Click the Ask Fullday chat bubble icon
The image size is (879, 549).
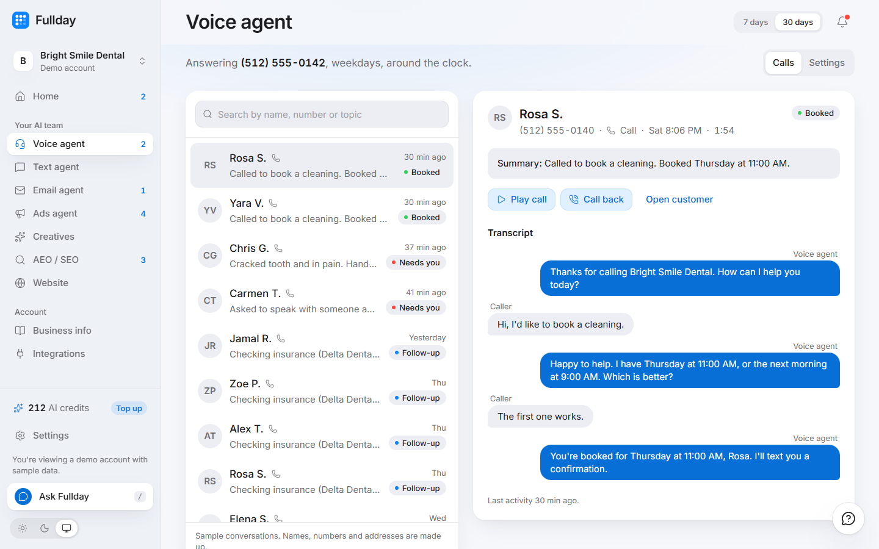pos(23,497)
